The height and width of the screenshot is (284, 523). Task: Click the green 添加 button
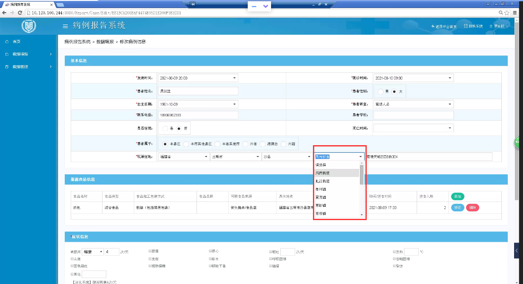457,196
